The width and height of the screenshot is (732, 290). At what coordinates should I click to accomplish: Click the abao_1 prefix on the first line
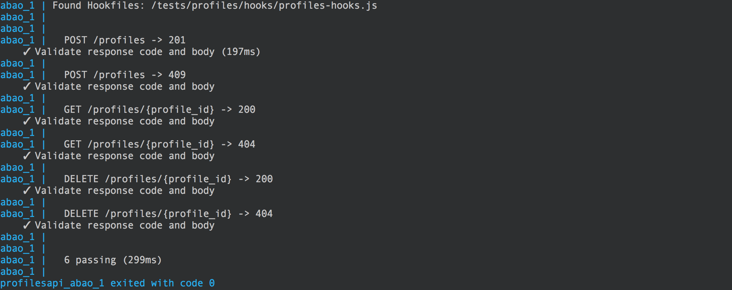point(17,6)
